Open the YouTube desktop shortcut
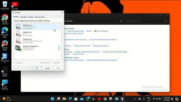This screenshot has height=102, width=181. click(15, 6)
